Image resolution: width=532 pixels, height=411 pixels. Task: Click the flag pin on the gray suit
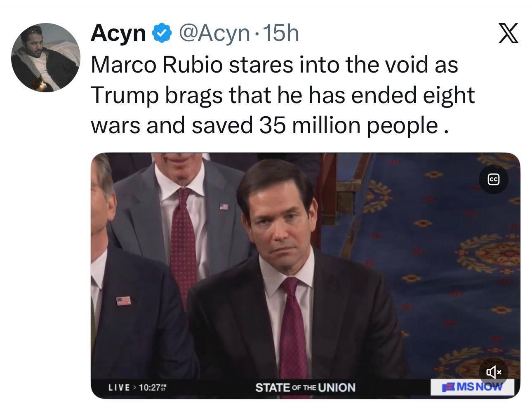click(x=223, y=207)
